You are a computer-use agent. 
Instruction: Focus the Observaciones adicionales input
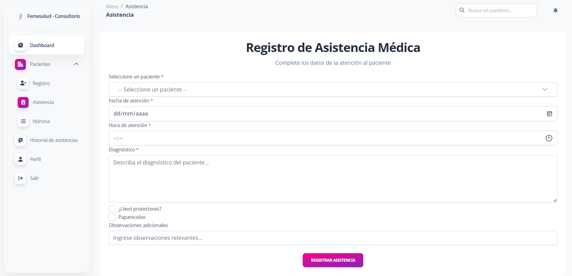point(333,238)
